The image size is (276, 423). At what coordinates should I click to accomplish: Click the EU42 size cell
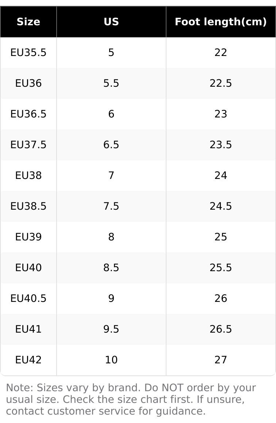(28, 360)
